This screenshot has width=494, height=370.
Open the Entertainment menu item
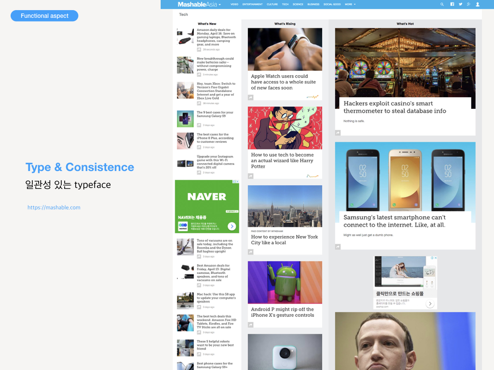pyautogui.click(x=252, y=4)
